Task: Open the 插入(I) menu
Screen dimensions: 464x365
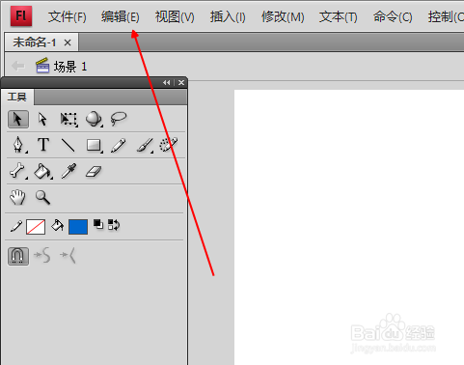Action: coord(228,16)
